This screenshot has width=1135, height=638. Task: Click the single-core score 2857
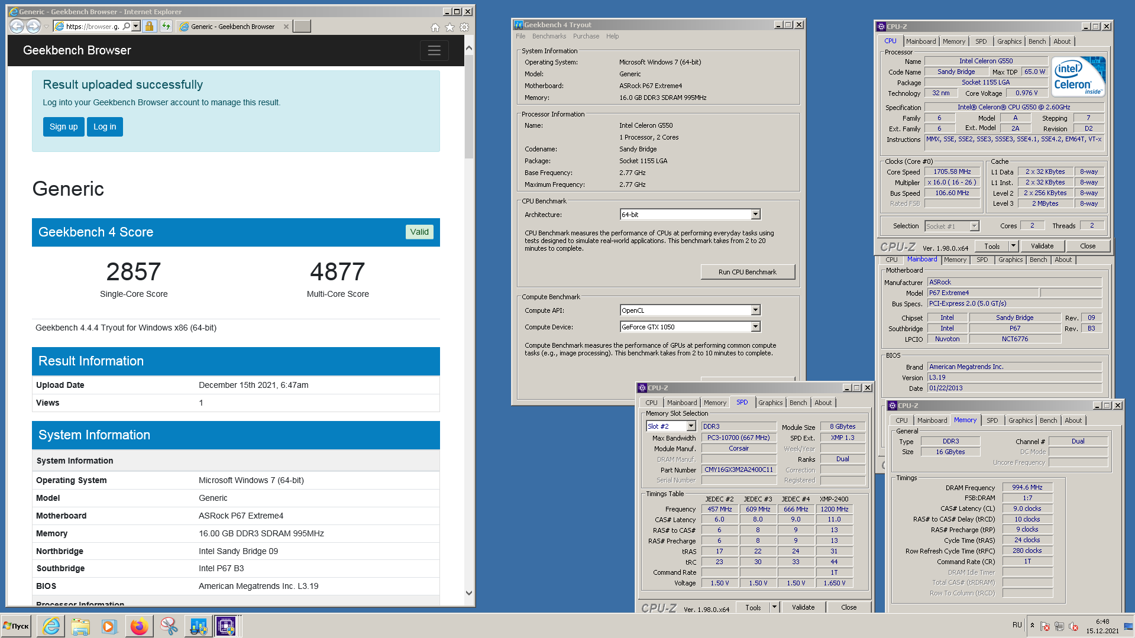(134, 272)
